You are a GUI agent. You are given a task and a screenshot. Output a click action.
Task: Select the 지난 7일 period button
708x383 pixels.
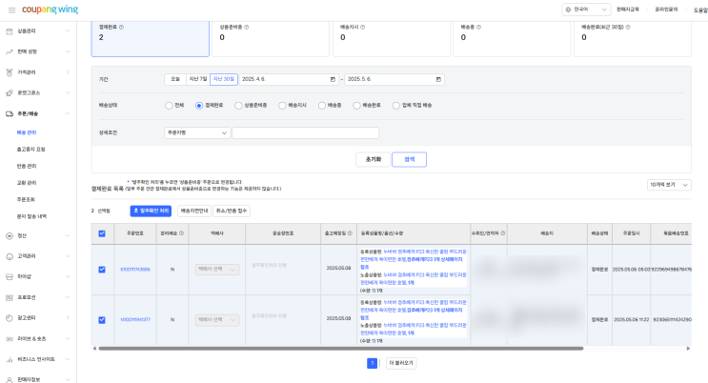coord(198,79)
